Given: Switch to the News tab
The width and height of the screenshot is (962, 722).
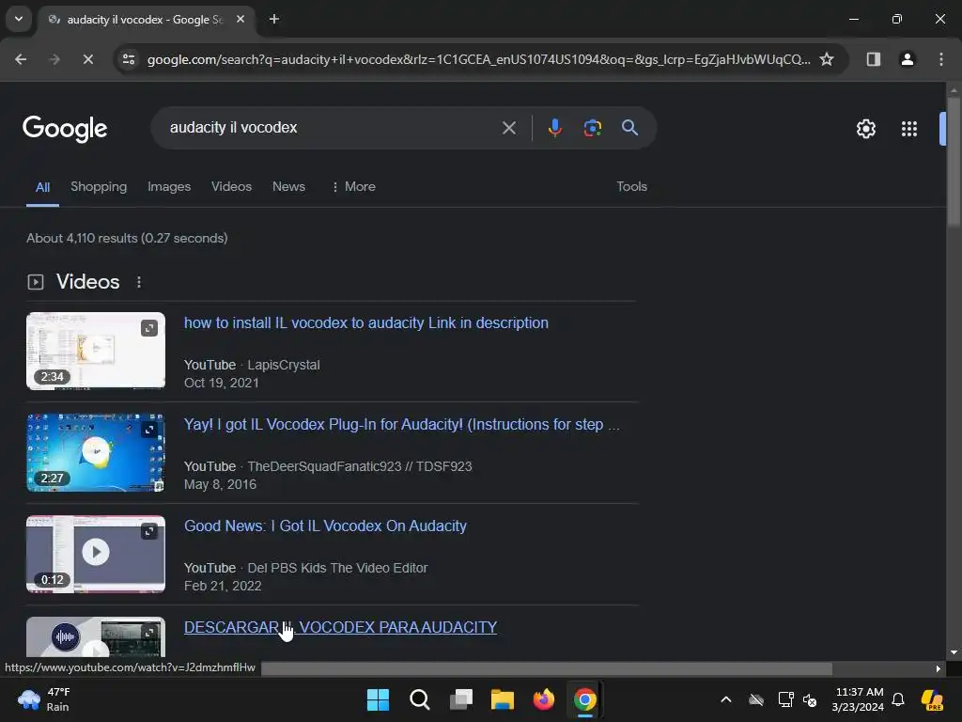Looking at the screenshot, I should tap(288, 187).
